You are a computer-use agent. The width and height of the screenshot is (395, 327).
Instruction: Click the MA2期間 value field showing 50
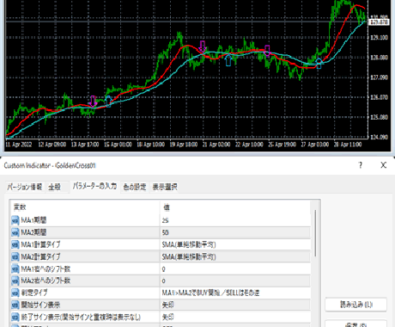pyautogui.click(x=235, y=232)
